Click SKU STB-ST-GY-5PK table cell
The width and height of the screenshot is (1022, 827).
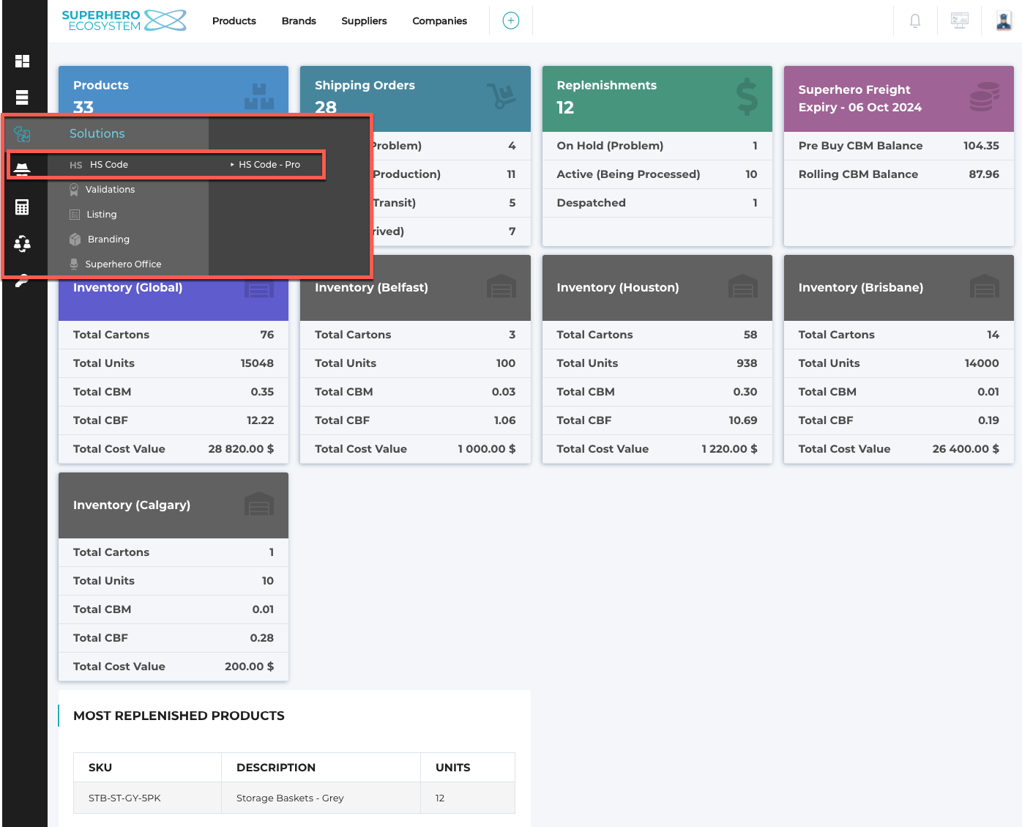tap(147, 798)
